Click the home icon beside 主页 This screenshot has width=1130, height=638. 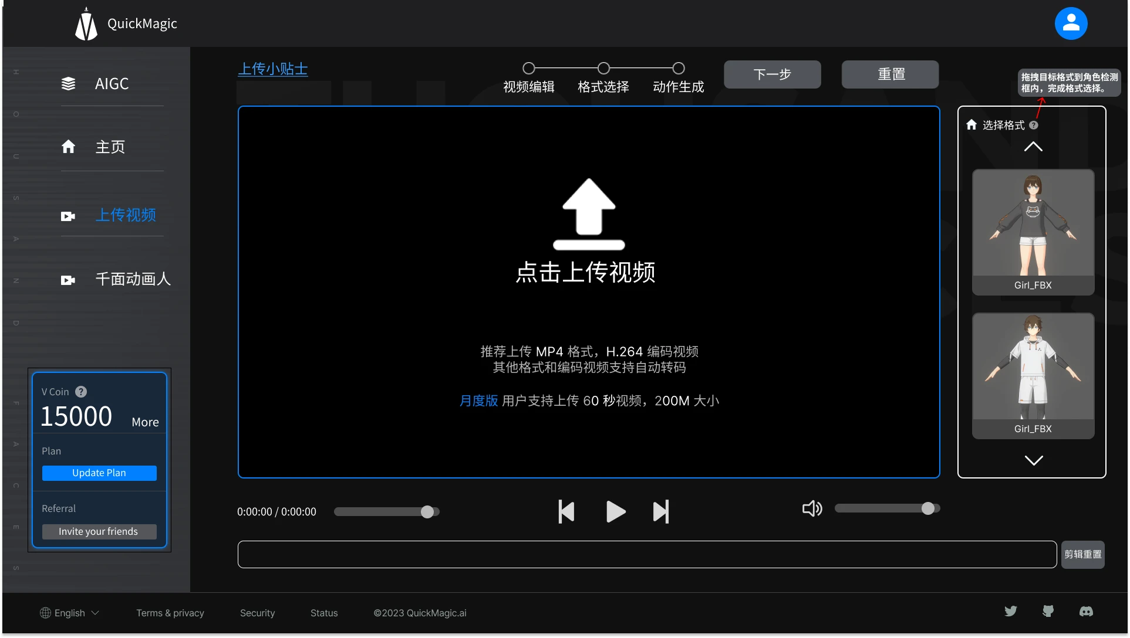68,147
